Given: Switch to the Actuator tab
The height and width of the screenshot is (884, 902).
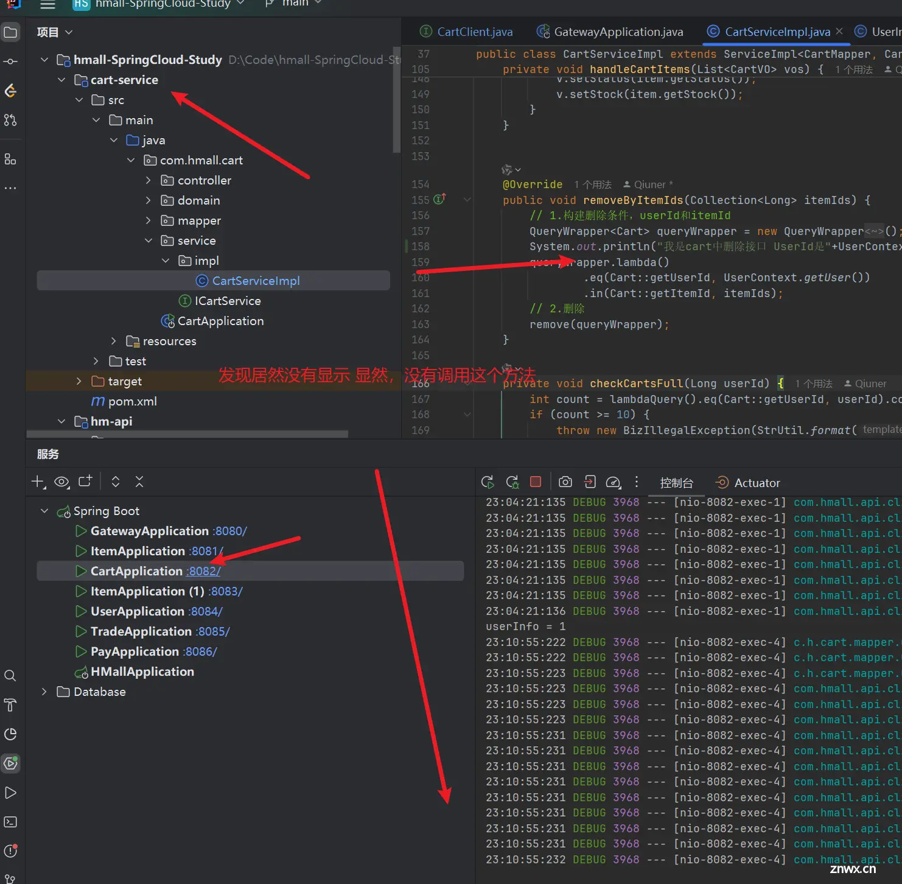Looking at the screenshot, I should coord(747,483).
